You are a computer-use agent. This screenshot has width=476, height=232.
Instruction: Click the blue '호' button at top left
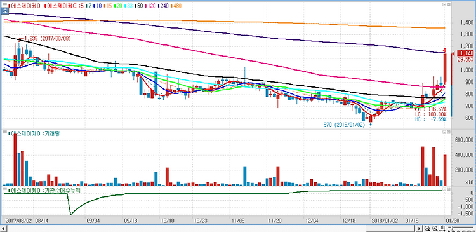[4, 11]
